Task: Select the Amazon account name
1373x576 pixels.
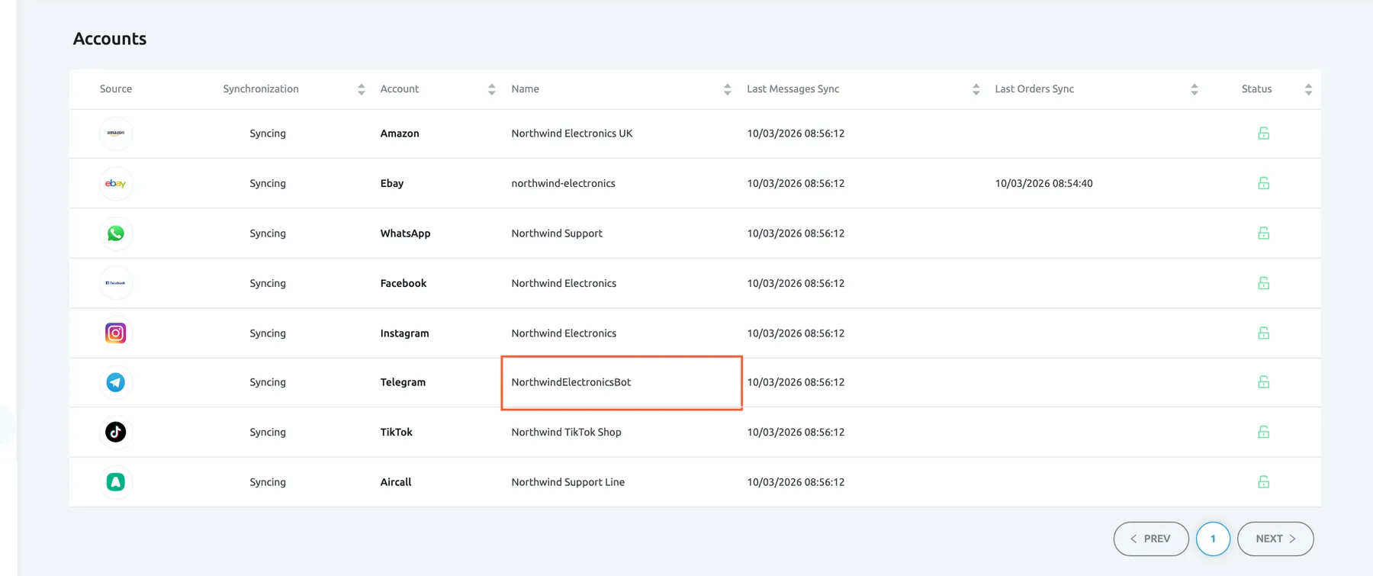Action: [400, 134]
